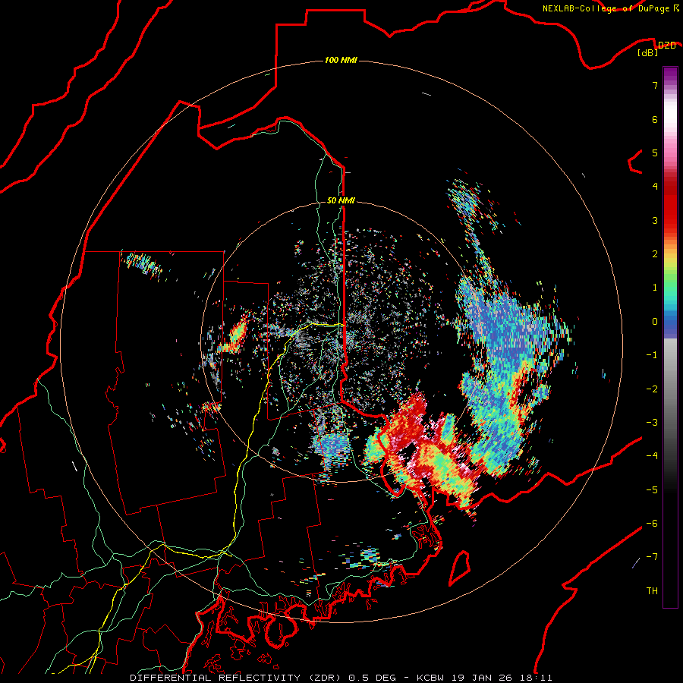Click the 7 value on the color scale
This screenshot has width=683, height=683.
655,85
